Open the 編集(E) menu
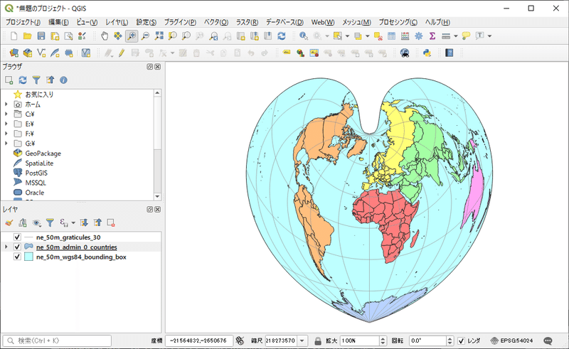 [58, 22]
